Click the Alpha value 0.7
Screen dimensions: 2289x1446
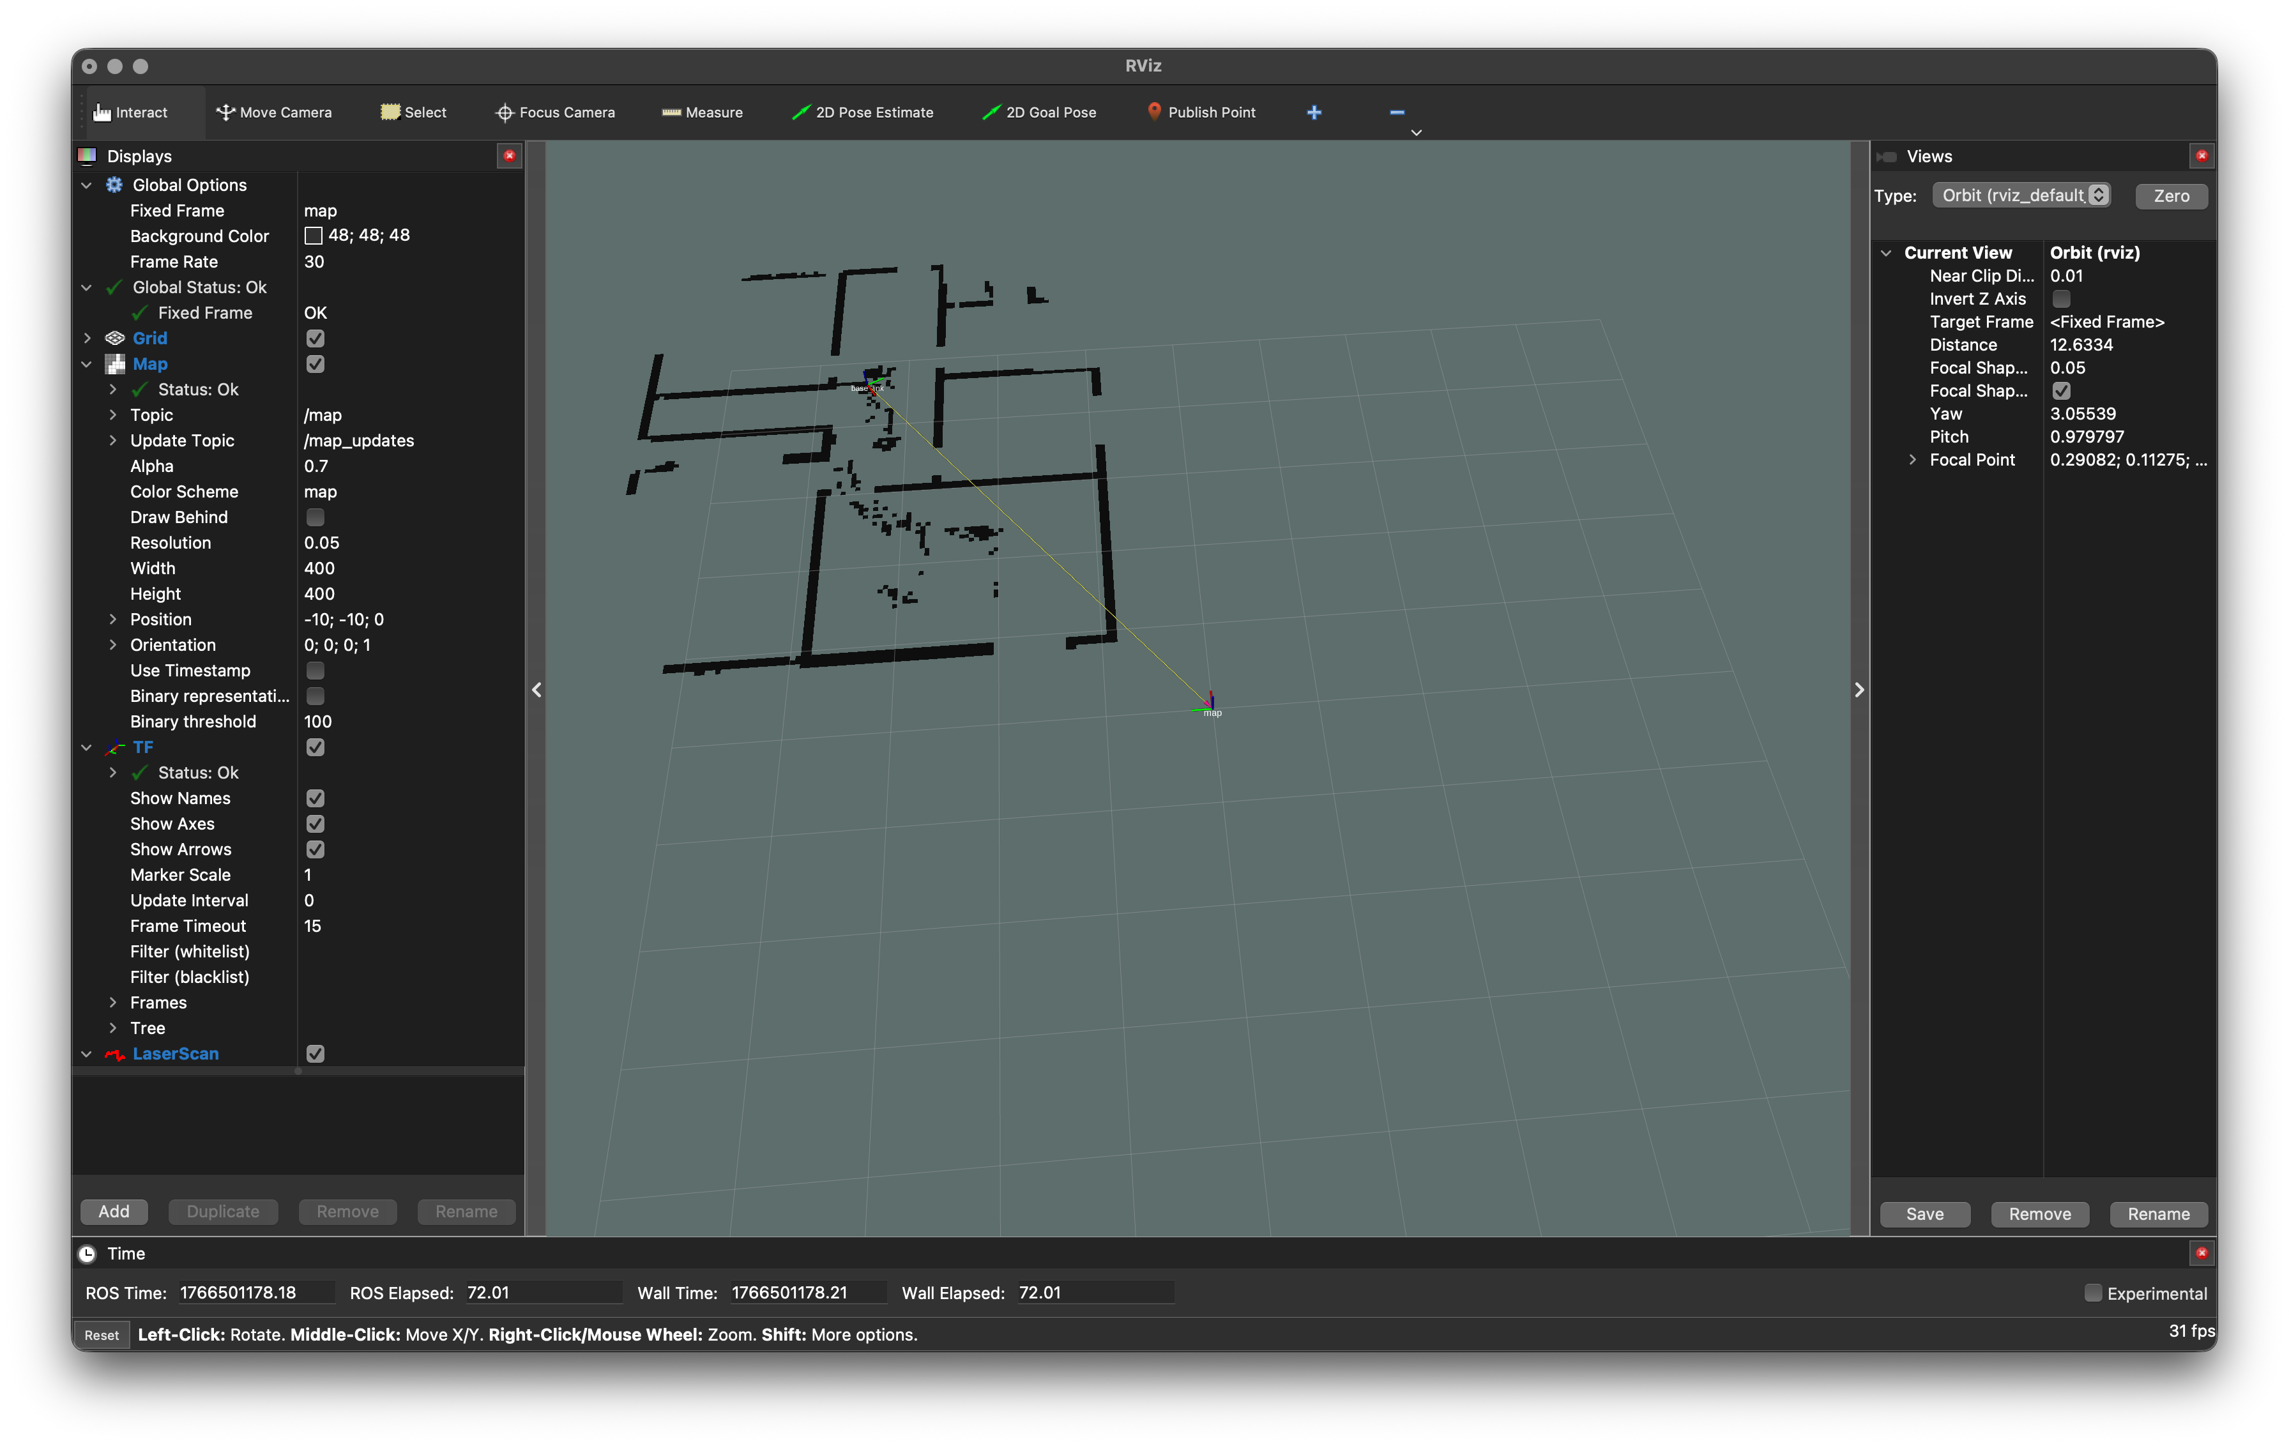coord(316,466)
